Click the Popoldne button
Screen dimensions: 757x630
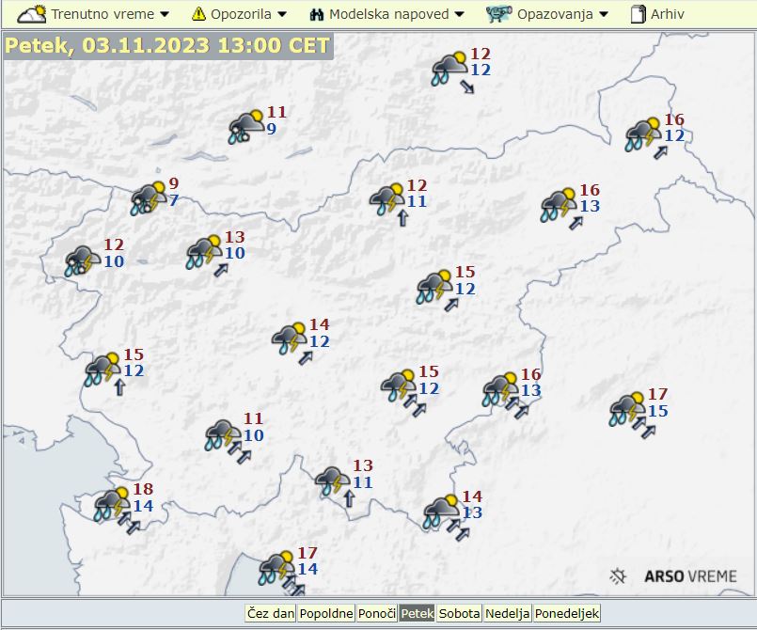325,613
